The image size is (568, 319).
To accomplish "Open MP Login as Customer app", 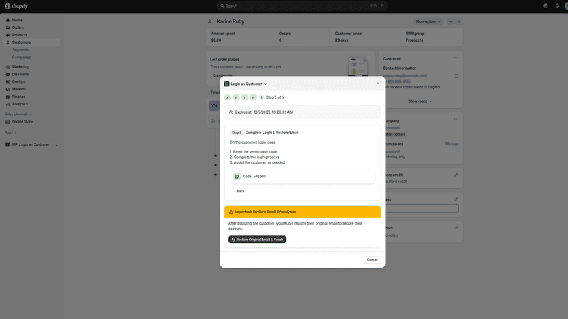I will coord(31,144).
